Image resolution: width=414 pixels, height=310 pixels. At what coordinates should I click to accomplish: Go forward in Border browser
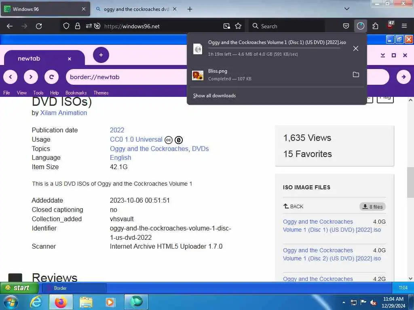(x=31, y=77)
